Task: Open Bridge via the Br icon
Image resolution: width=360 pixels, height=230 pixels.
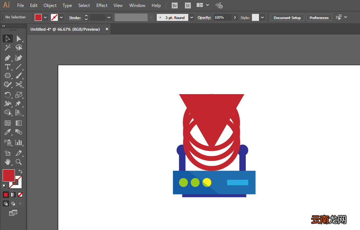Action: (175, 5)
